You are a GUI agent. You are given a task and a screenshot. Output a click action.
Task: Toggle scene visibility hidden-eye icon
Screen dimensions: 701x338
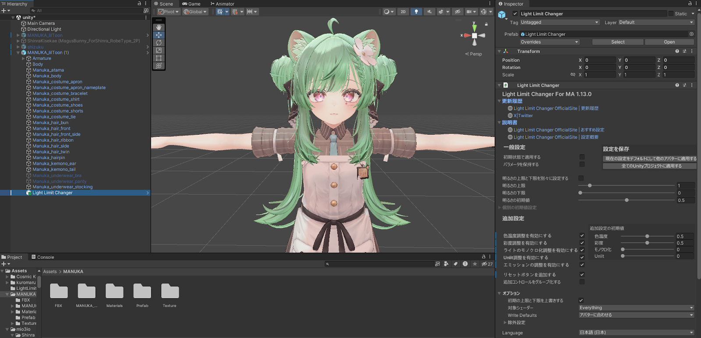point(457,12)
